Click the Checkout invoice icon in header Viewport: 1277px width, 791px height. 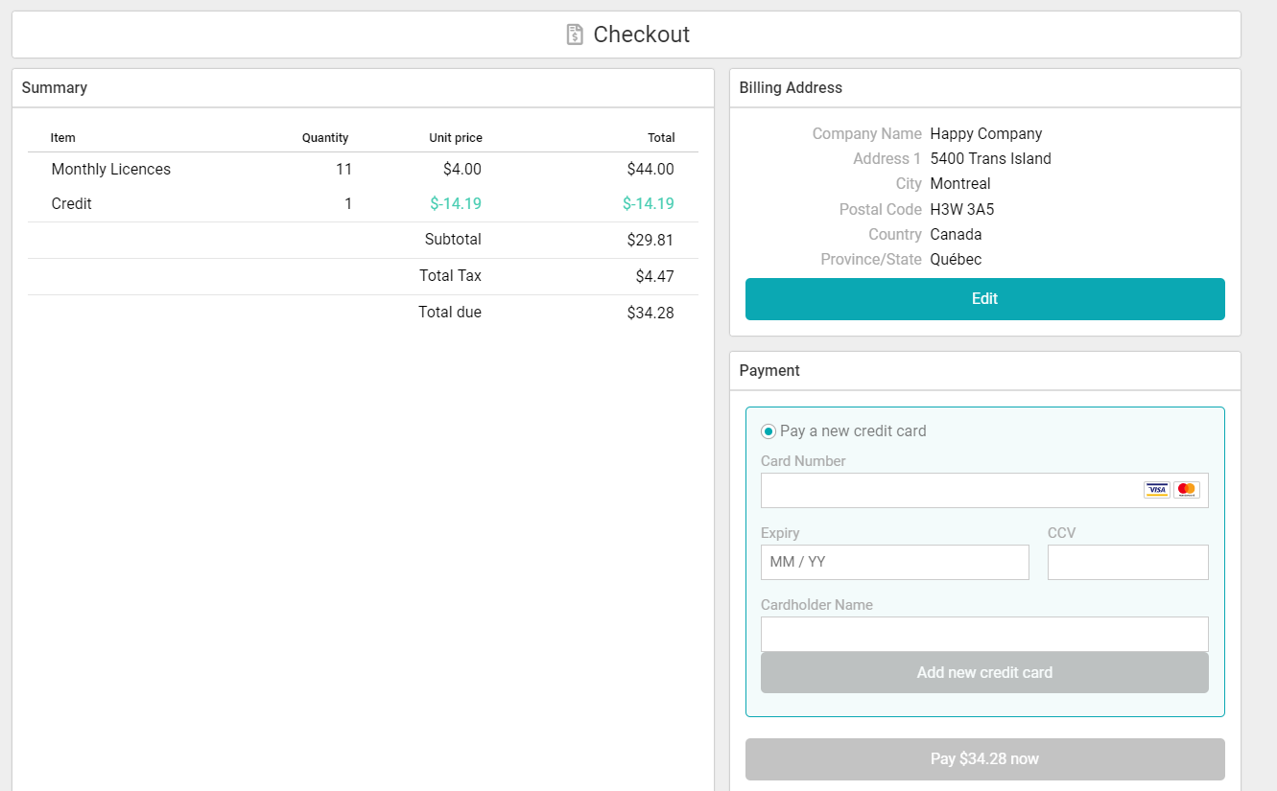tap(575, 35)
